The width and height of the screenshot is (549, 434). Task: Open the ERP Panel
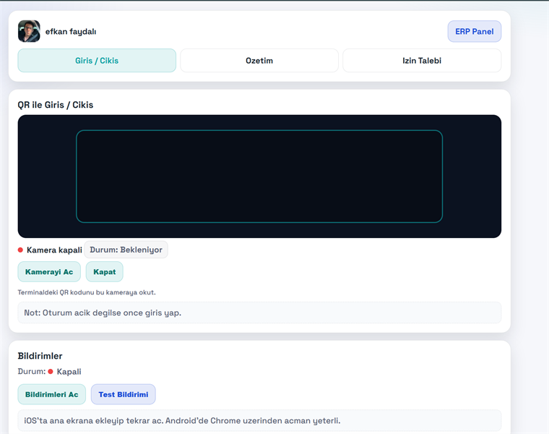474,31
